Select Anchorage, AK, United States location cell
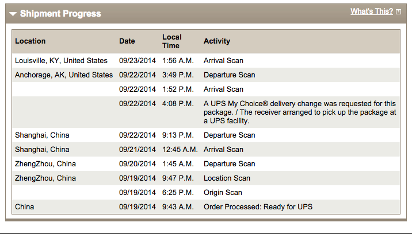412x234 pixels. 64,75
